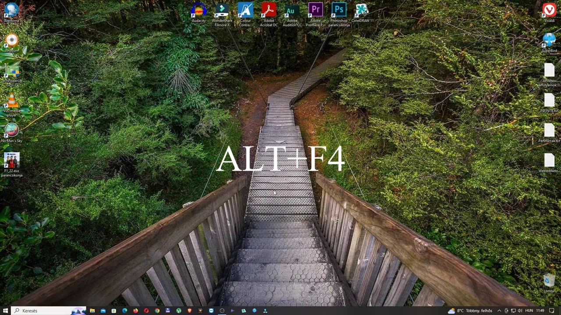Select the F1_22.exe parancsikonja icon
This screenshot has height=315, width=561.
12,165
